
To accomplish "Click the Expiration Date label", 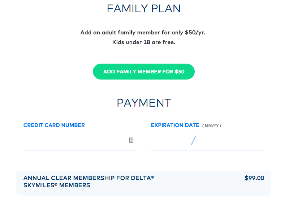I will (x=175, y=125).
